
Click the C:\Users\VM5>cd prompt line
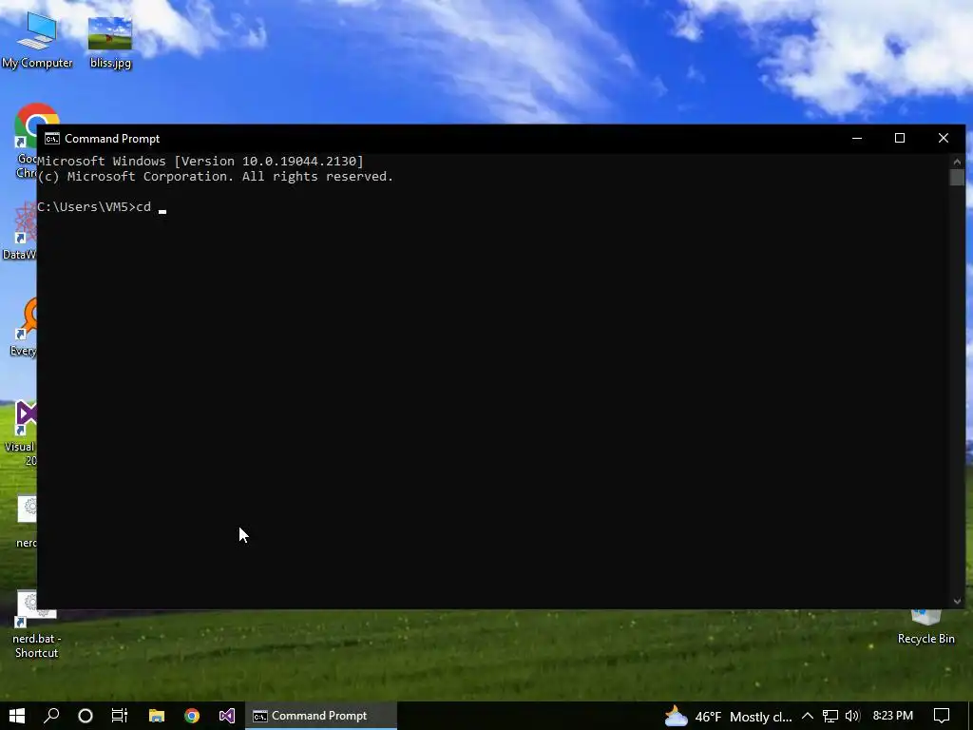[94, 206]
